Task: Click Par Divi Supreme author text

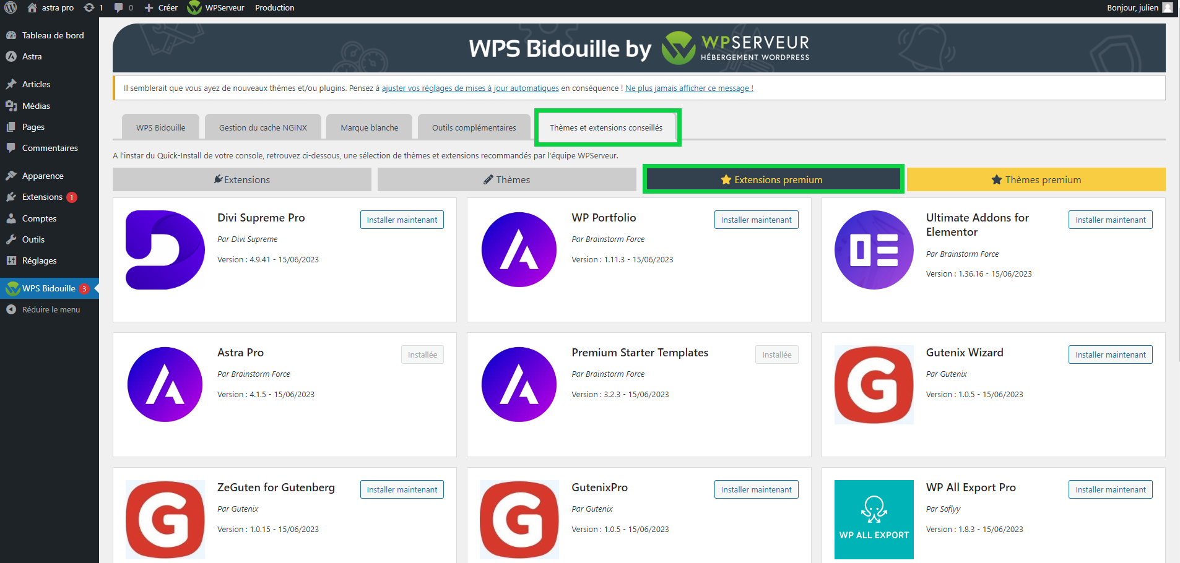Action: pos(247,239)
